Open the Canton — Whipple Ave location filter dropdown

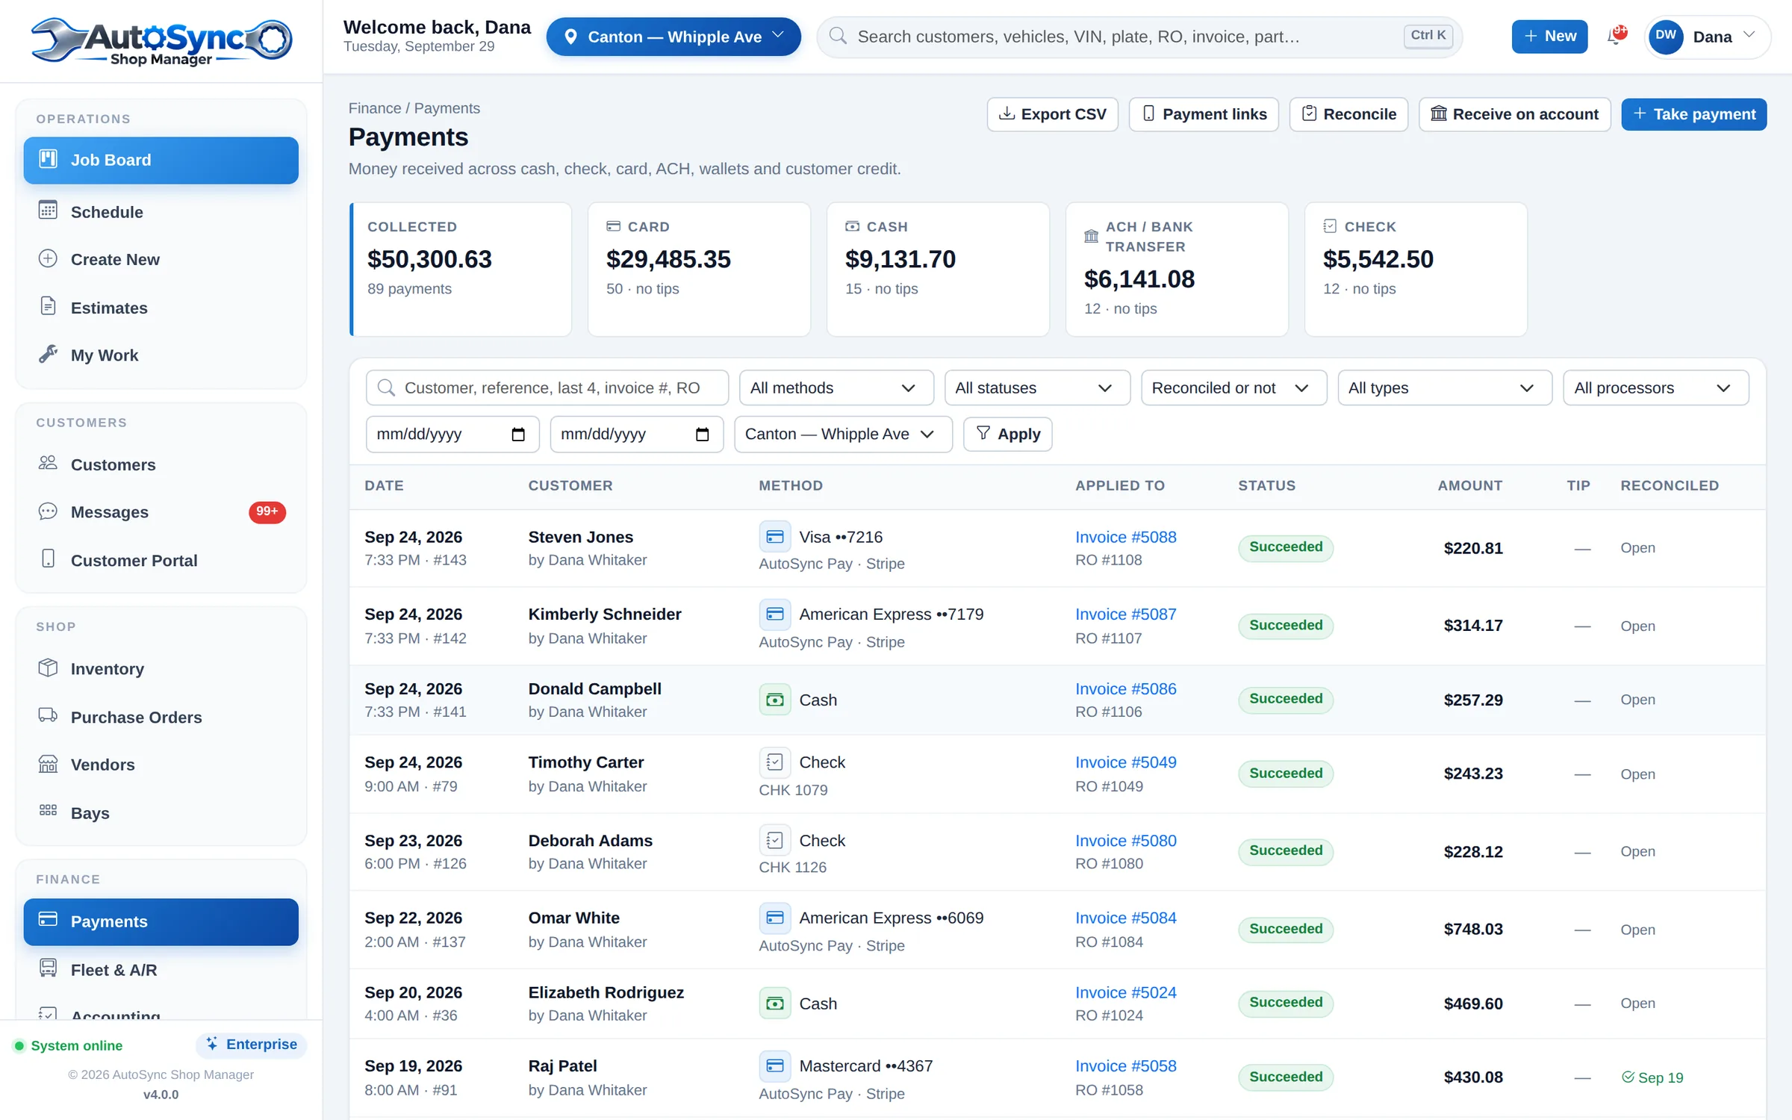[x=843, y=434]
